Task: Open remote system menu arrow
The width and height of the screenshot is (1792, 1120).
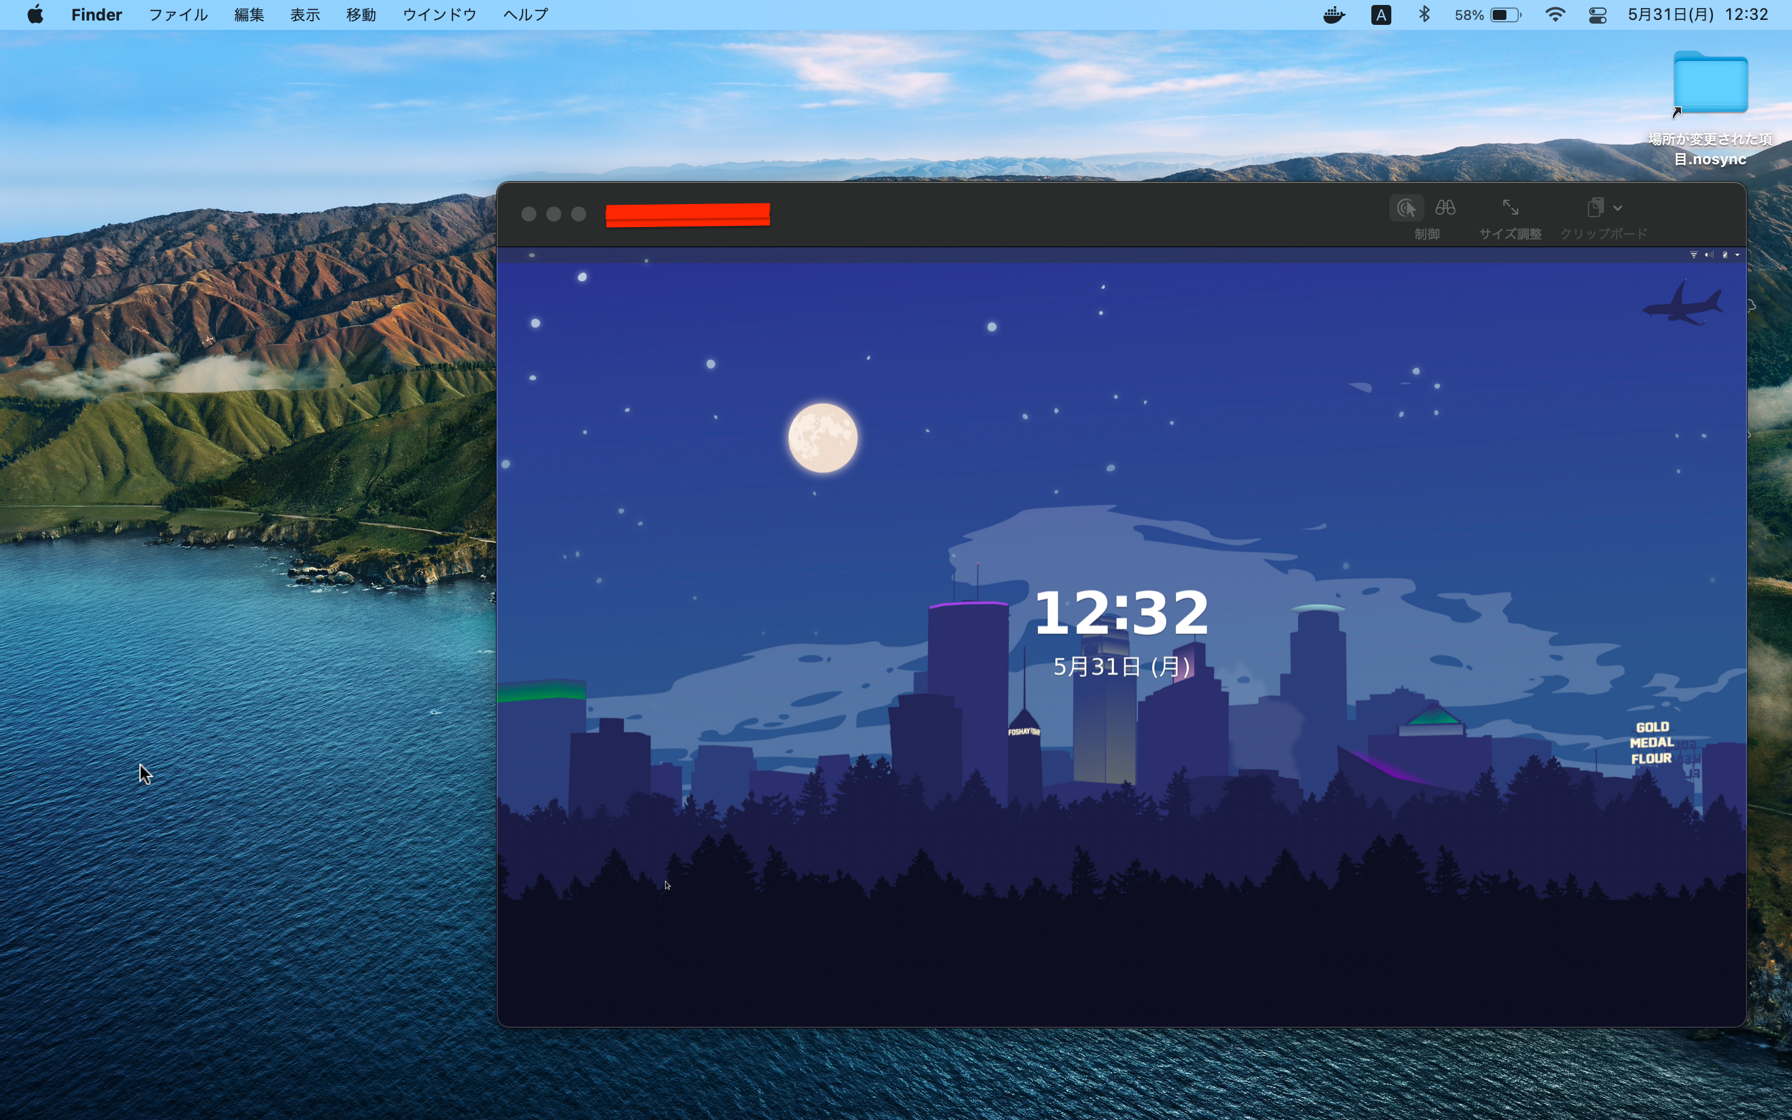Action: pyautogui.click(x=1737, y=255)
